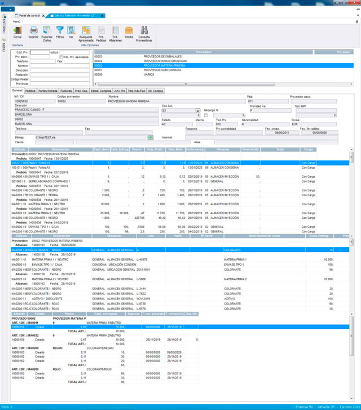Sort by the Descripción column header

[60, 149]
